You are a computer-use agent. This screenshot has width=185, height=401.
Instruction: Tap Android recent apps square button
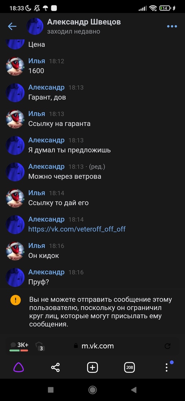coord(51,390)
